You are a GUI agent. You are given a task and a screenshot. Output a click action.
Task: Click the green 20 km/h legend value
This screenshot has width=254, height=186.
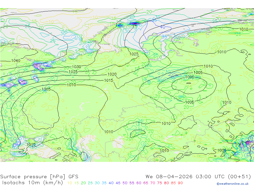83,183
